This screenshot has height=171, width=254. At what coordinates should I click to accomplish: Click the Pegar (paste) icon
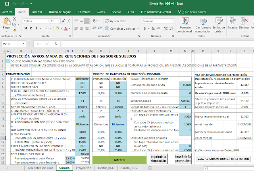click(x=7, y=22)
